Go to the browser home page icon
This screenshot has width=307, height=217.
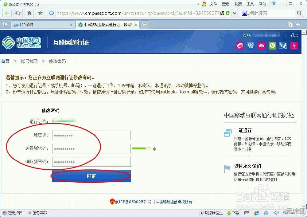29,13
